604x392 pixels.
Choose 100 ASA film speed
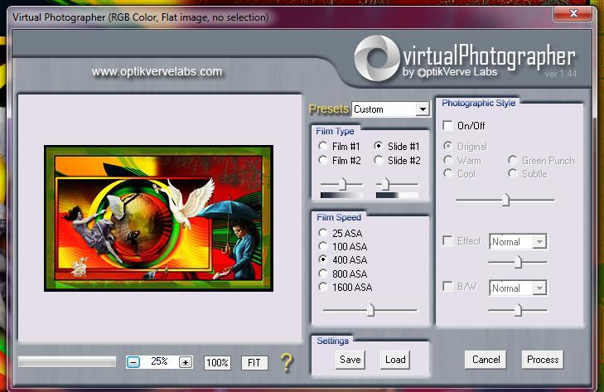tap(323, 246)
